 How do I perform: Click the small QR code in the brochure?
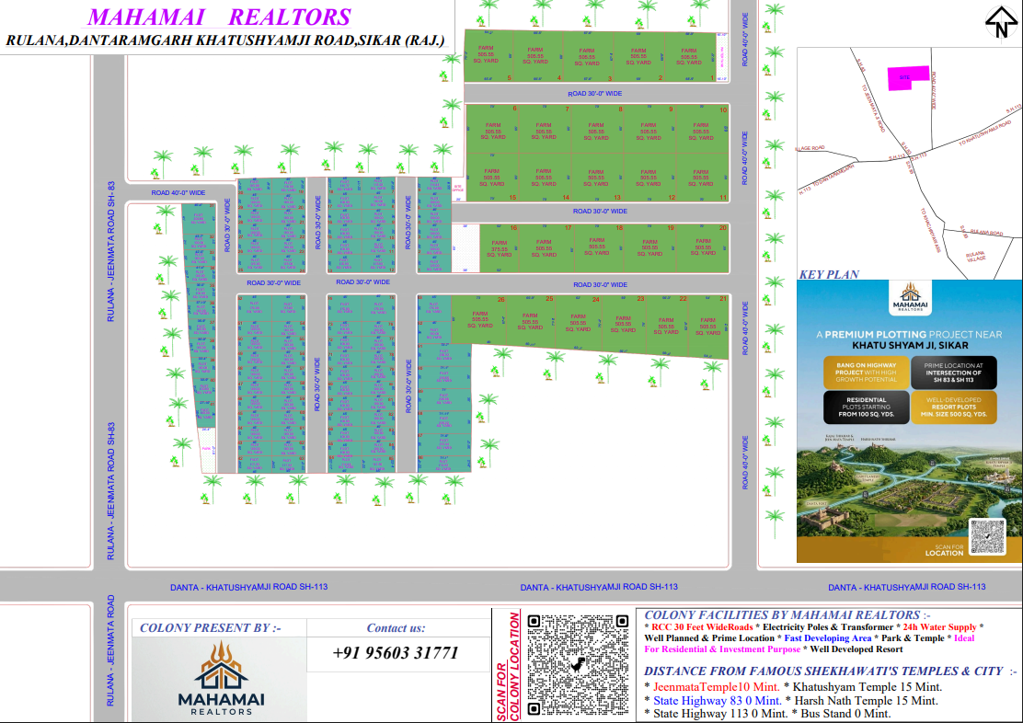coord(986,536)
